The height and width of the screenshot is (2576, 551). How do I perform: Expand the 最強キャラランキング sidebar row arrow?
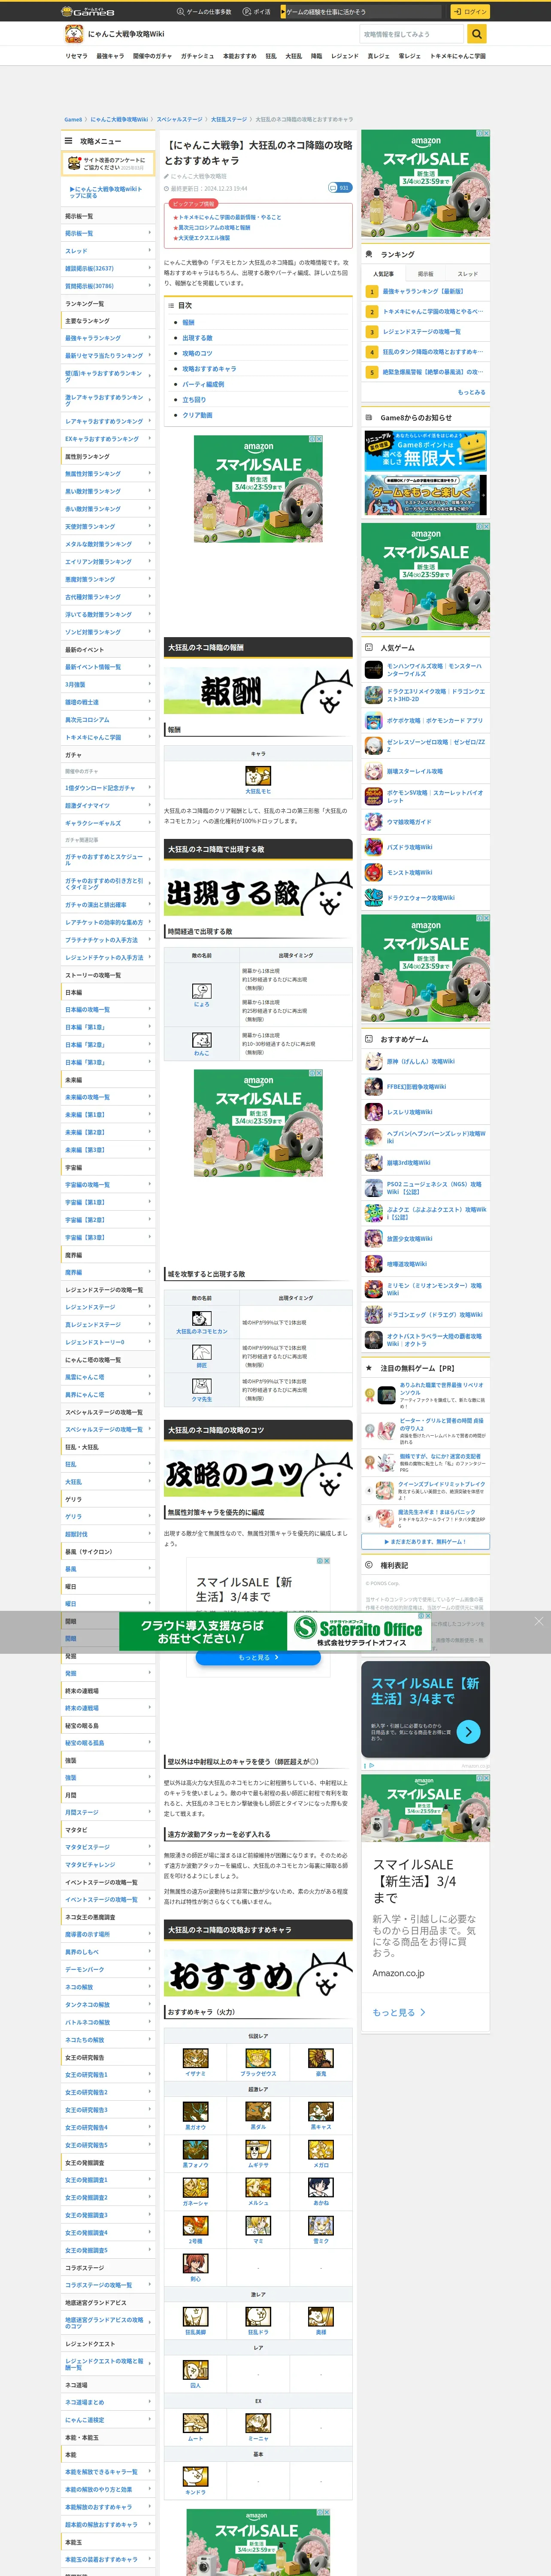coord(150,338)
